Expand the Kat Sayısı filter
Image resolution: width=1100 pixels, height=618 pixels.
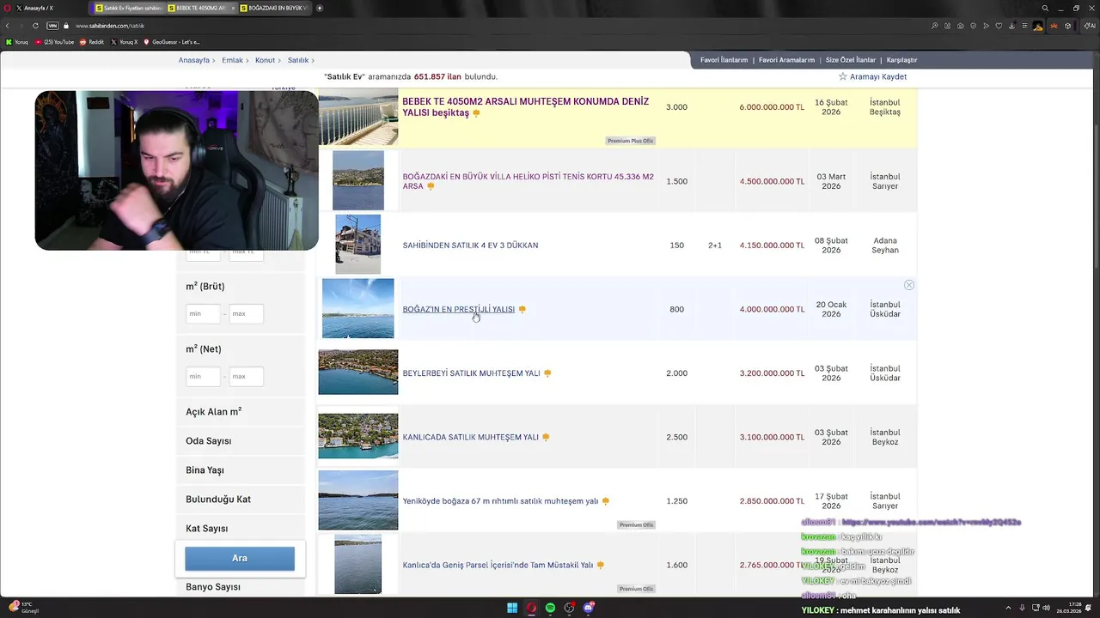coord(239,527)
